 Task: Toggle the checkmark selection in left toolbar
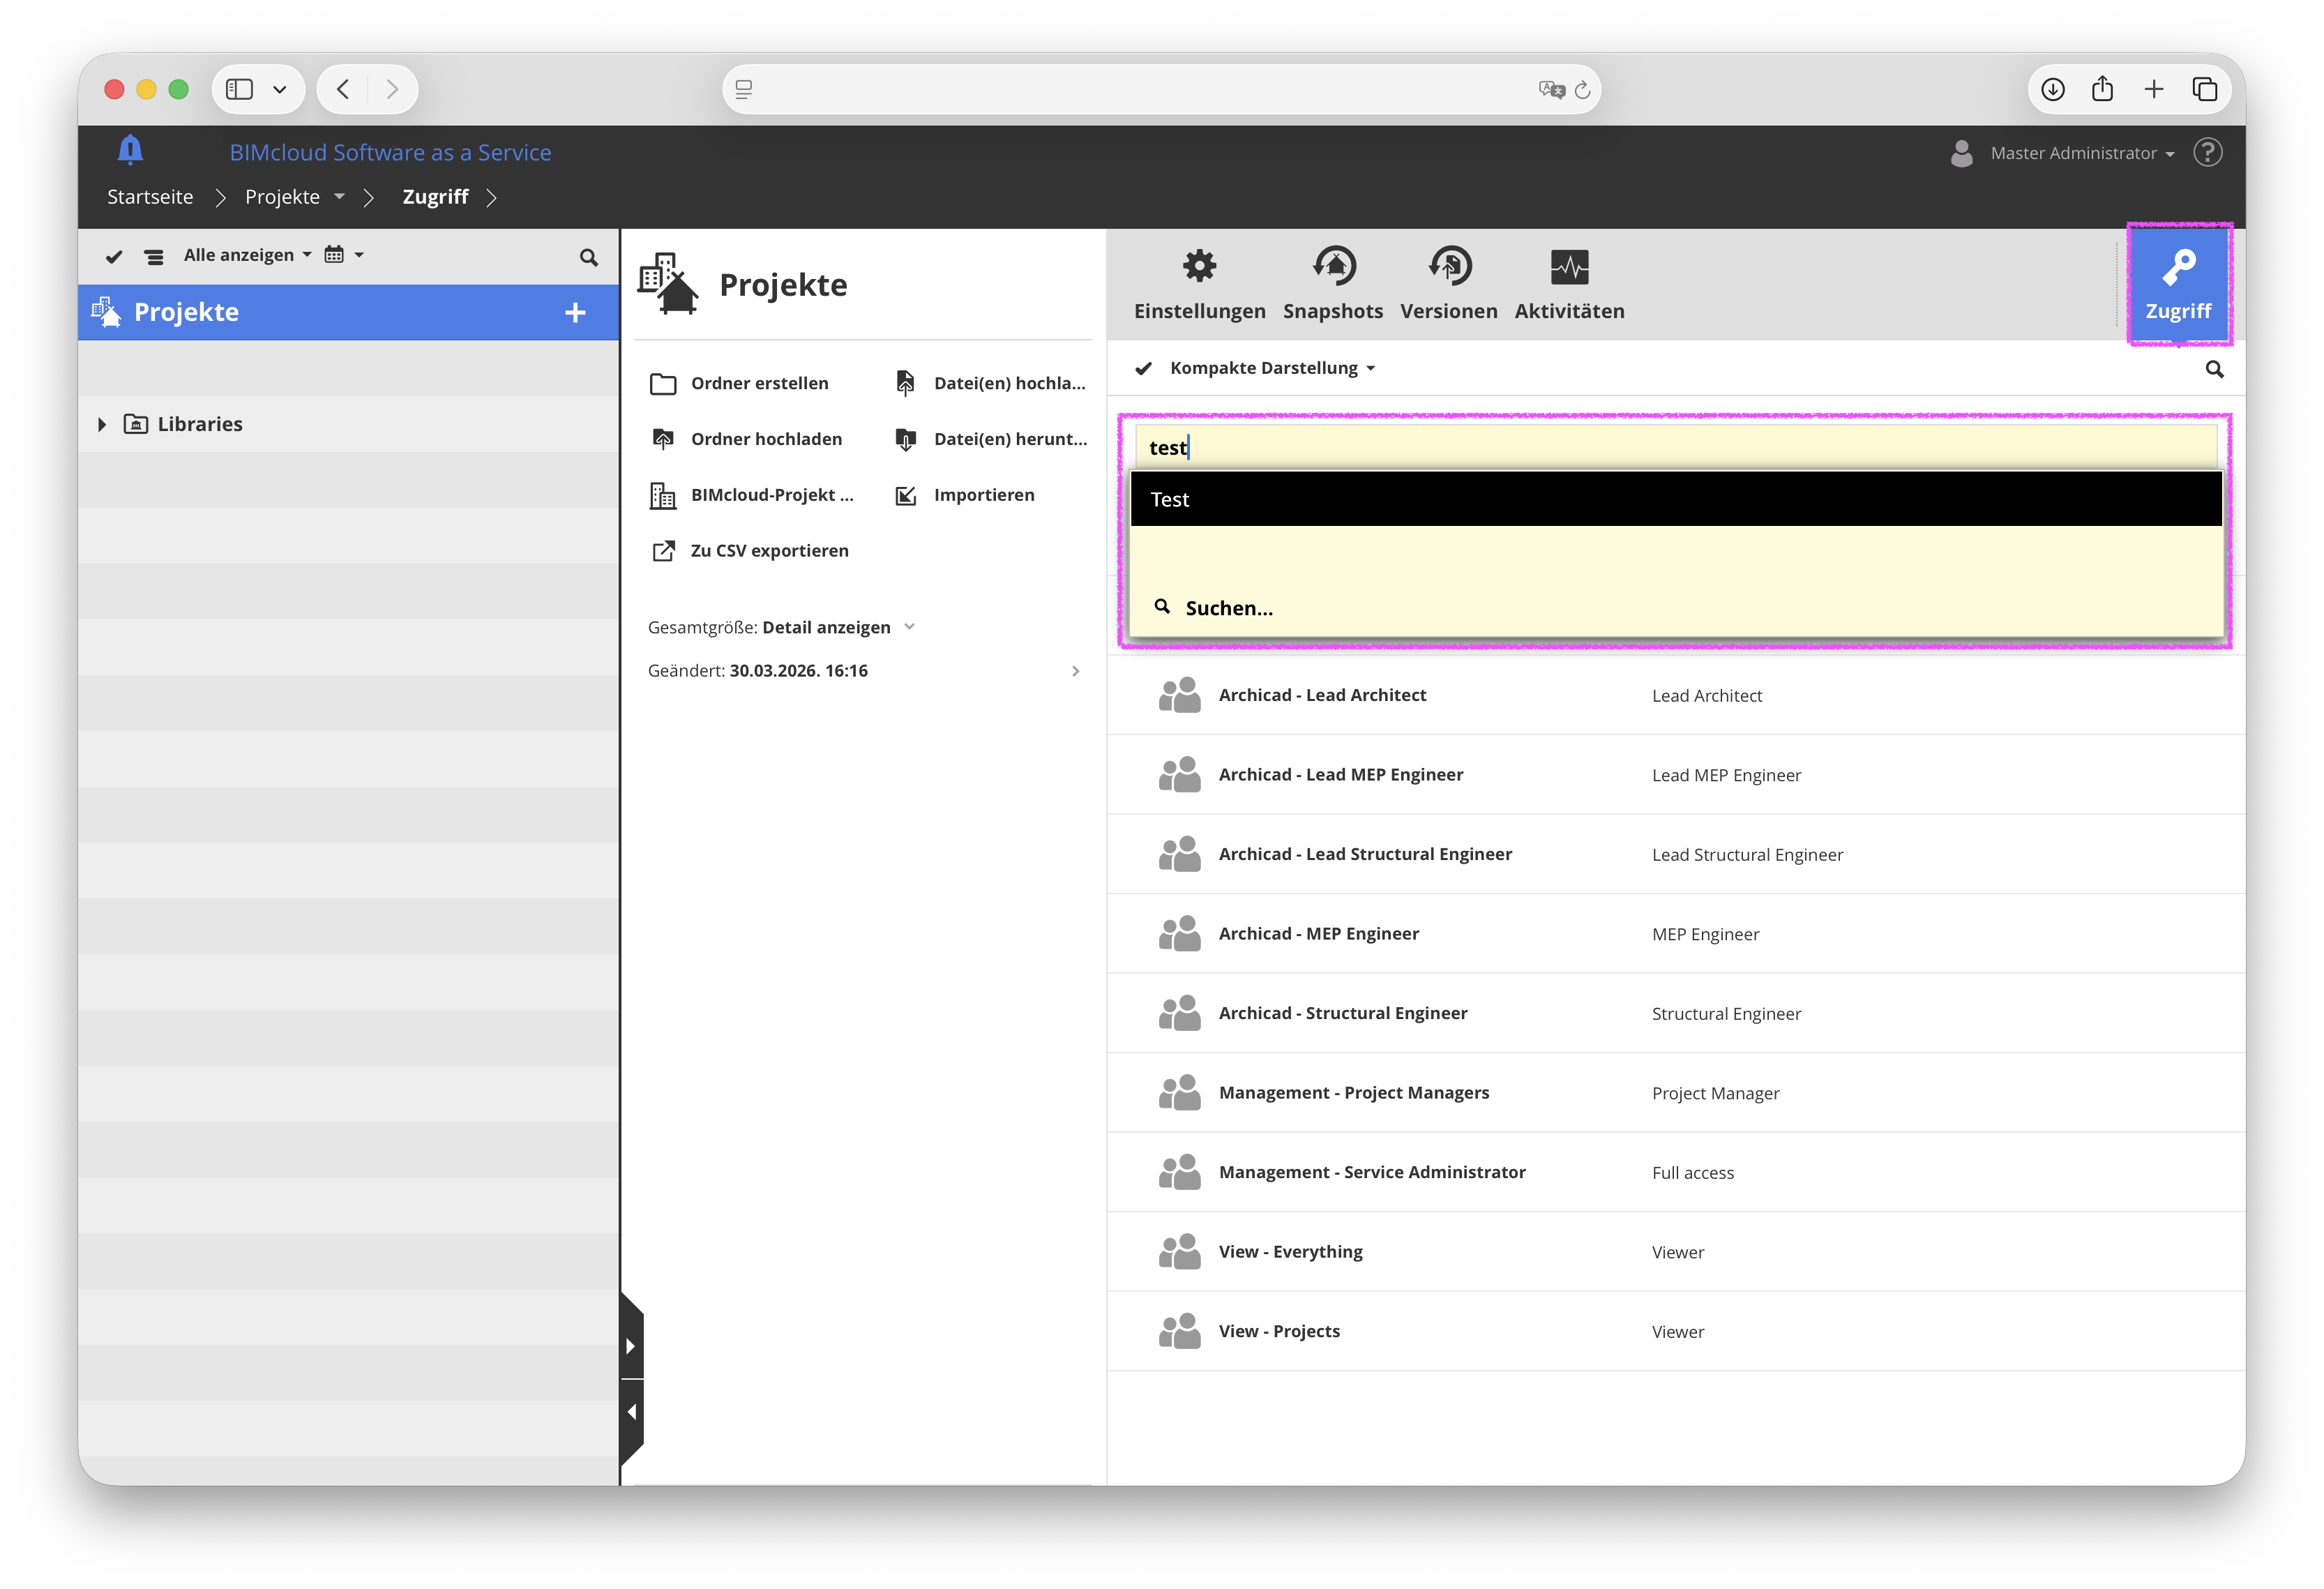pyautogui.click(x=114, y=257)
